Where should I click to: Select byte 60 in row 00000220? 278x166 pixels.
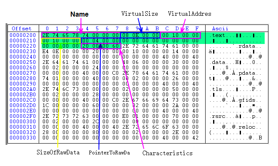(115, 46)
